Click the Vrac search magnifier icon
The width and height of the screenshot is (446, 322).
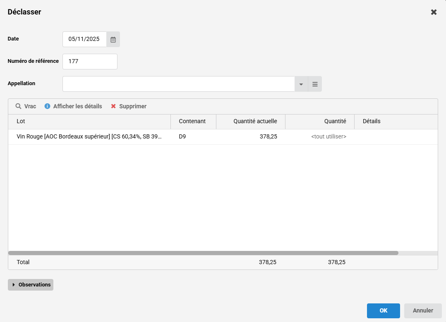click(18, 106)
